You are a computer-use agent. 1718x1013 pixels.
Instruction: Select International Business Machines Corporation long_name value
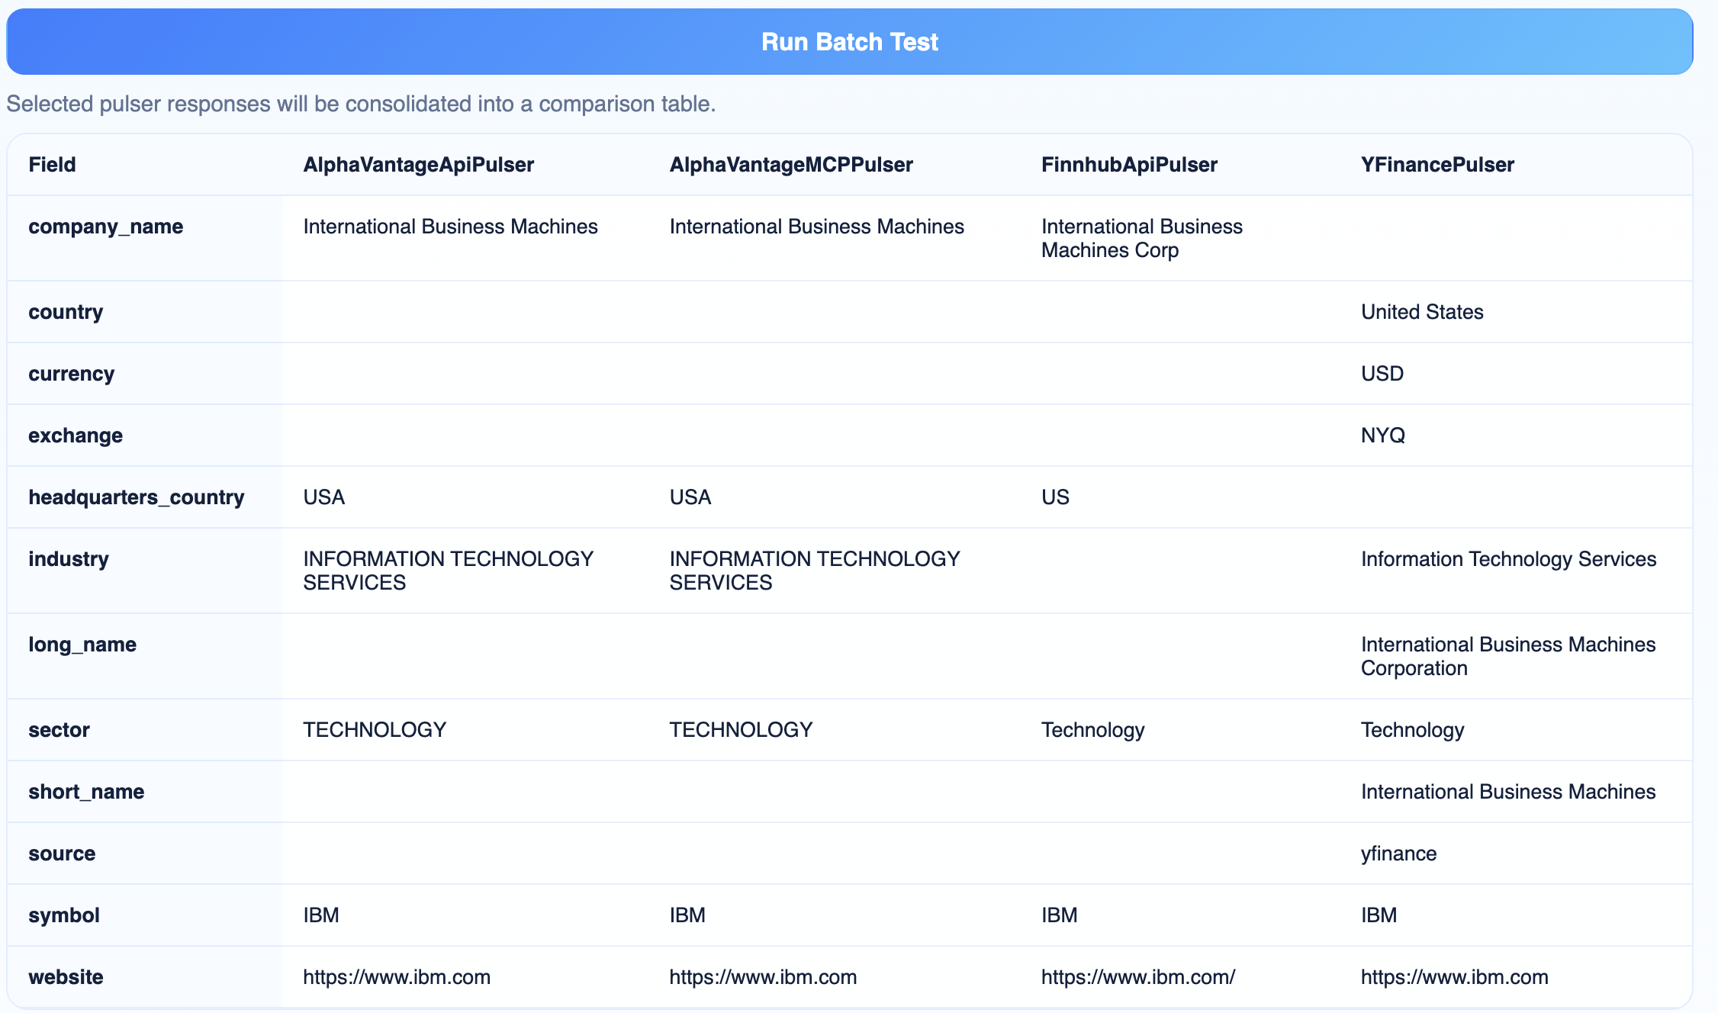click(1507, 656)
